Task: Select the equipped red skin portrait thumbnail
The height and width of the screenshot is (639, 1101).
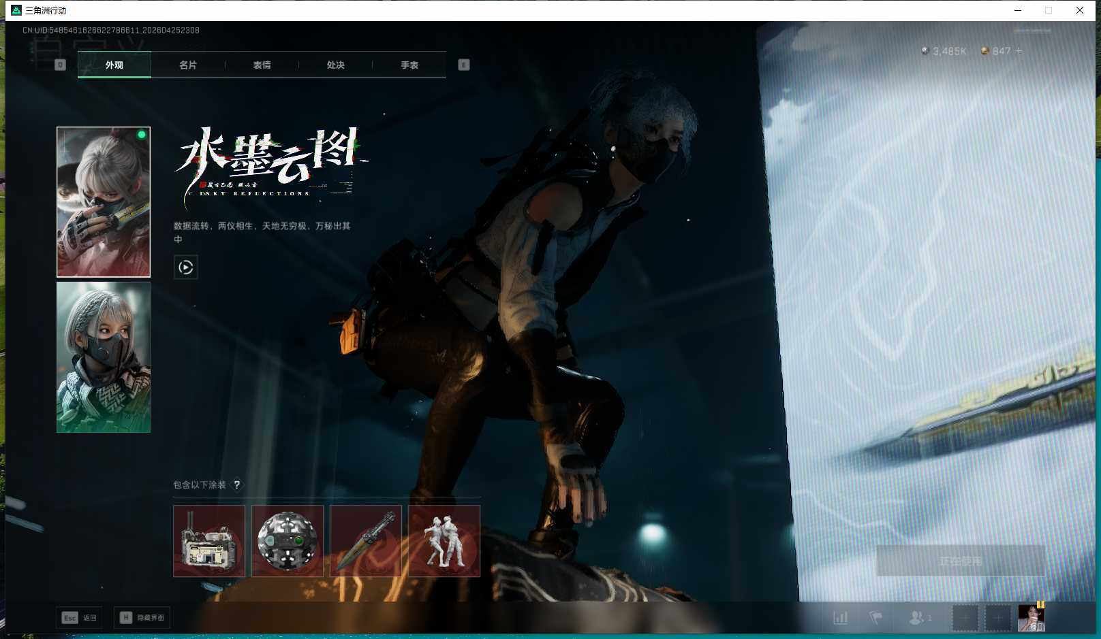Action: [104, 202]
